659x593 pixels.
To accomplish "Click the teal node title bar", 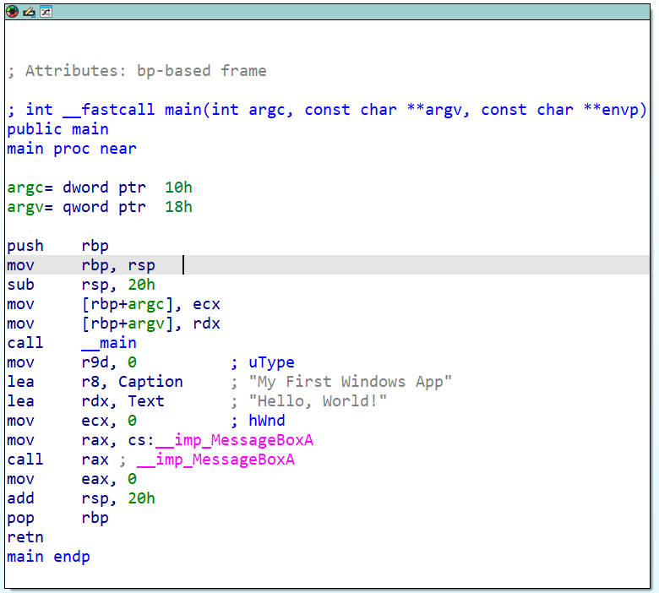I will [x=338, y=11].
